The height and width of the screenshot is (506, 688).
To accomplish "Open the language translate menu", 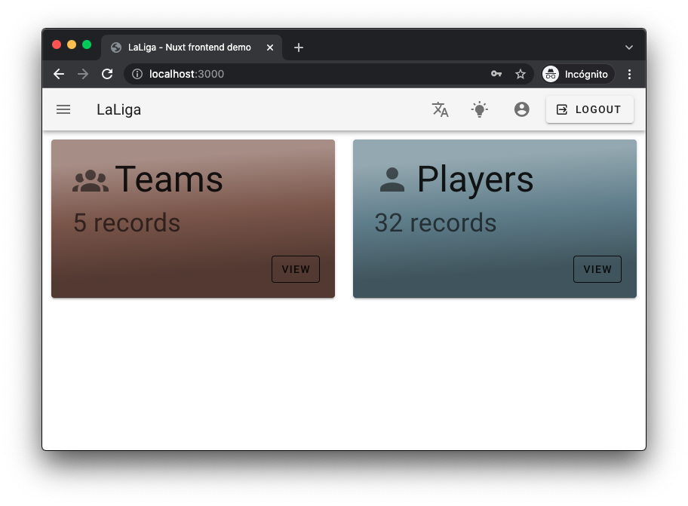I will pyautogui.click(x=440, y=109).
